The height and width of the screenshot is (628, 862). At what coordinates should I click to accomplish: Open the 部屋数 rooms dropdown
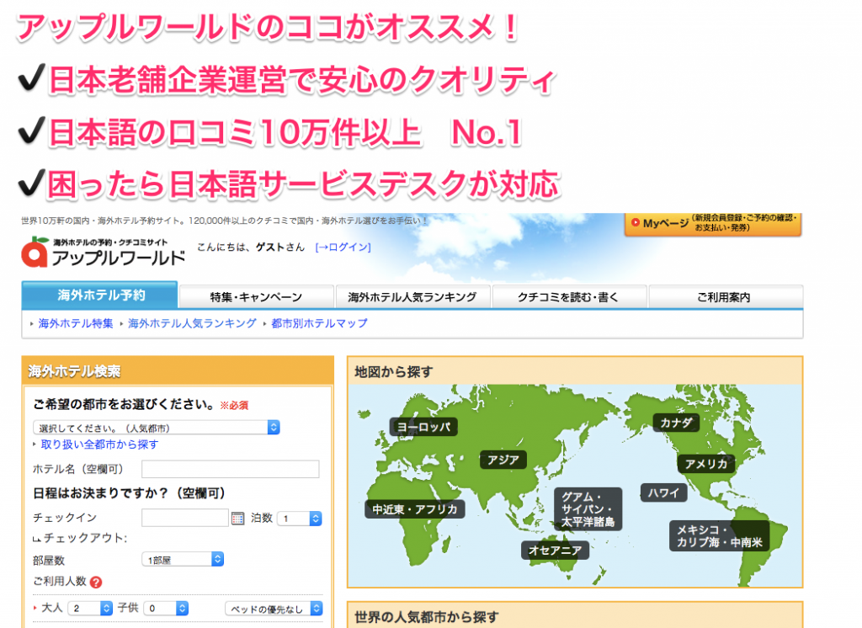183,560
